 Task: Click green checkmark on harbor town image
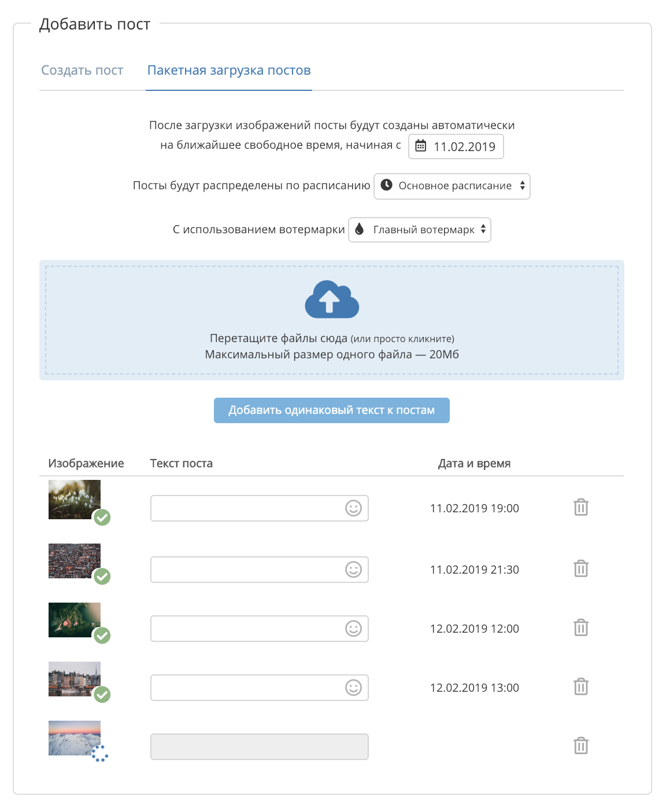pos(102,695)
